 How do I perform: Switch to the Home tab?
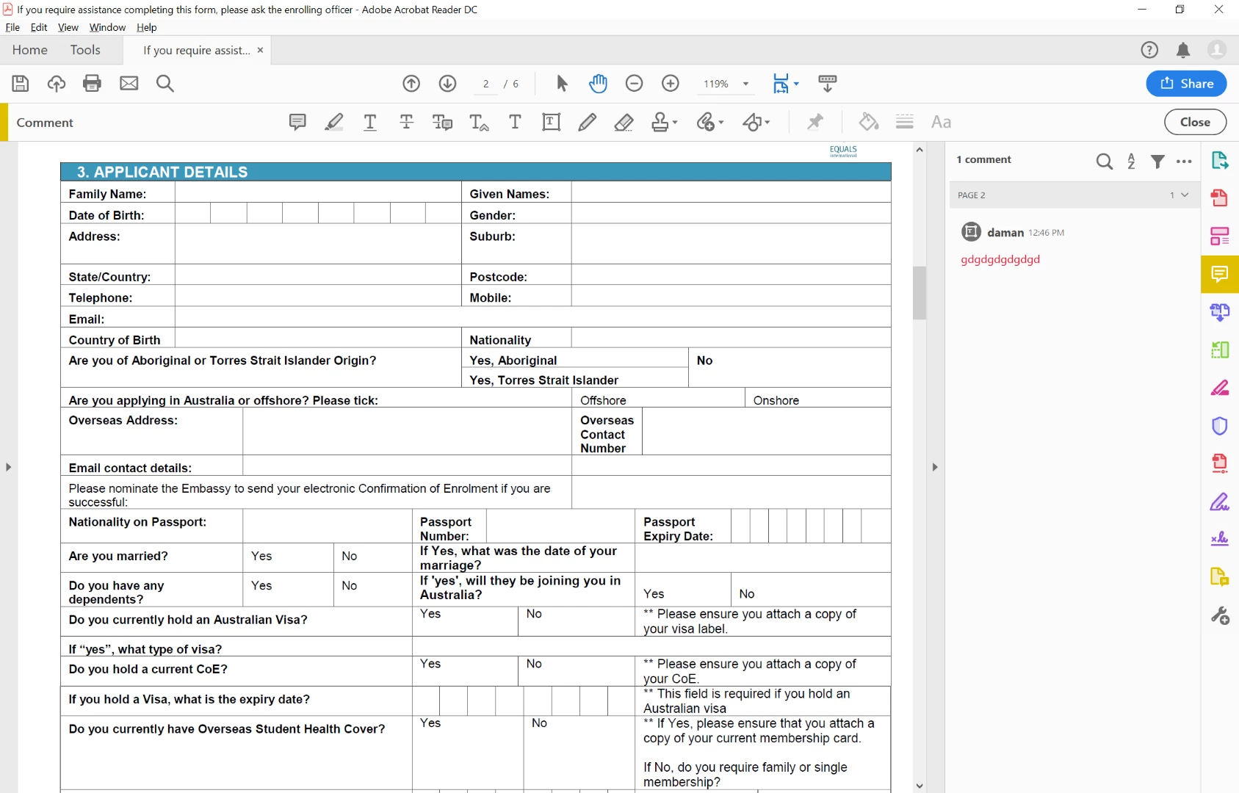[30, 50]
